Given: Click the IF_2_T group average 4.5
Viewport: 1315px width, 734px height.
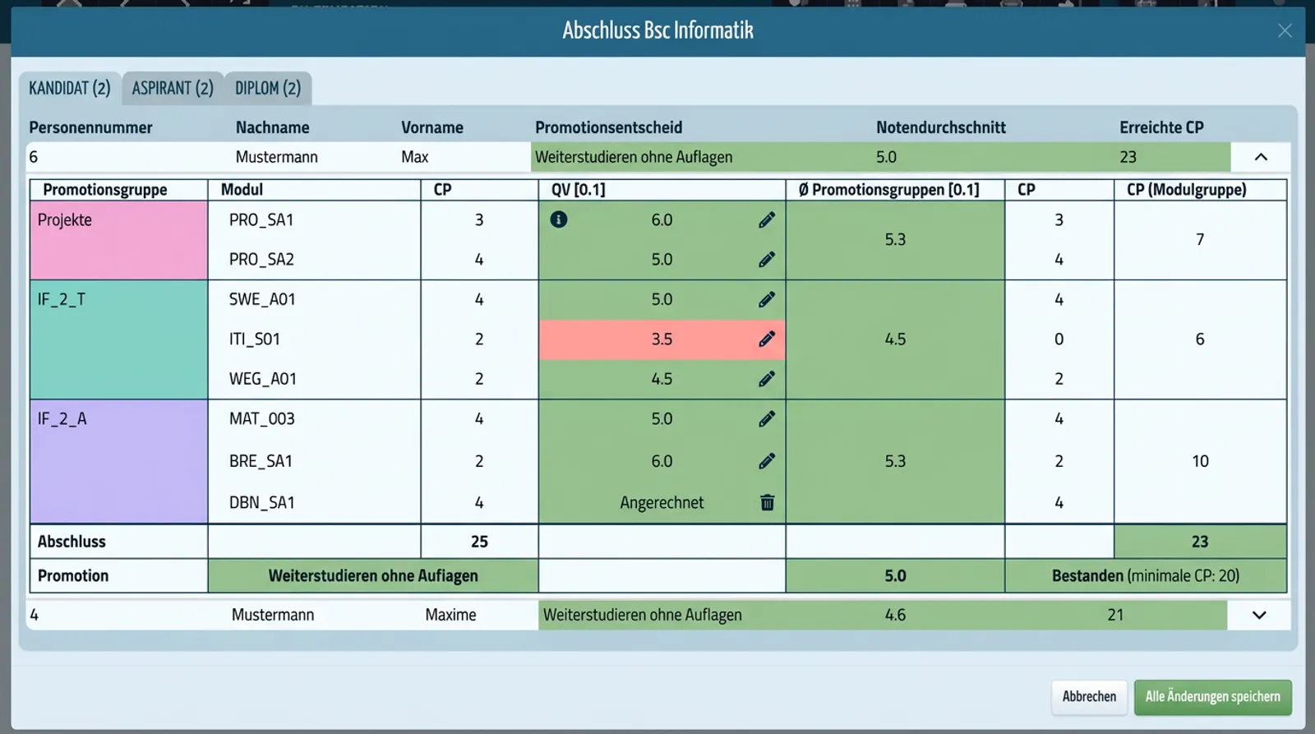Looking at the screenshot, I should [x=895, y=339].
